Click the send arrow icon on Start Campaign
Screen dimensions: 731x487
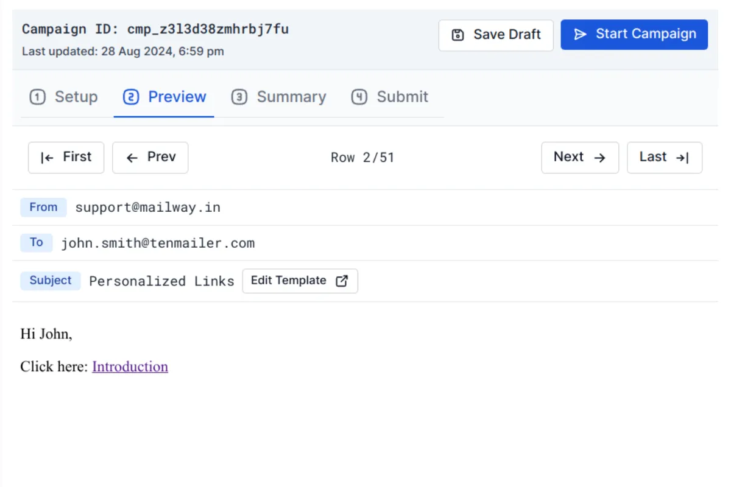(580, 35)
